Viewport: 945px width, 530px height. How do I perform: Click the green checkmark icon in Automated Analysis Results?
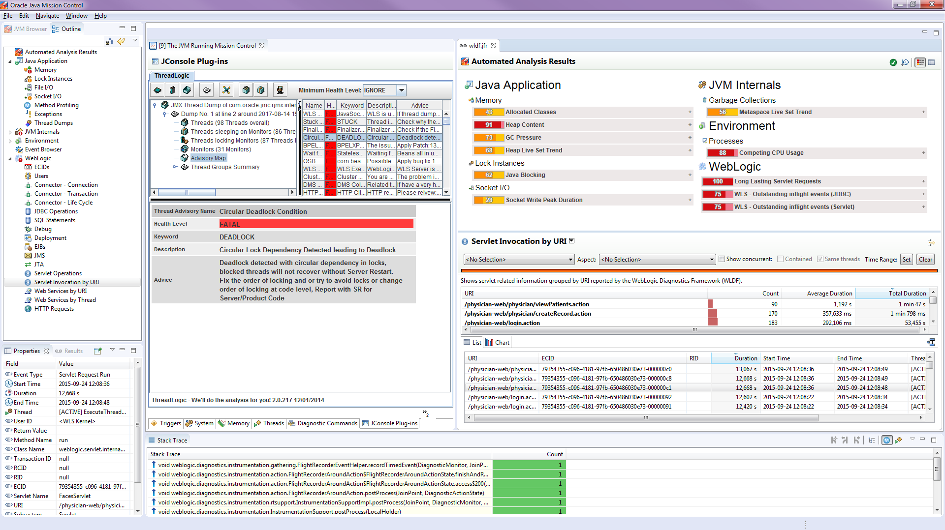tap(893, 62)
